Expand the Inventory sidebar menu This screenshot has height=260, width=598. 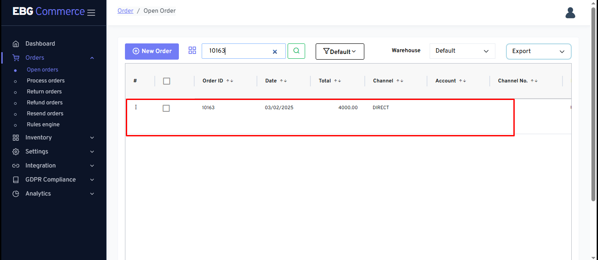pos(53,138)
